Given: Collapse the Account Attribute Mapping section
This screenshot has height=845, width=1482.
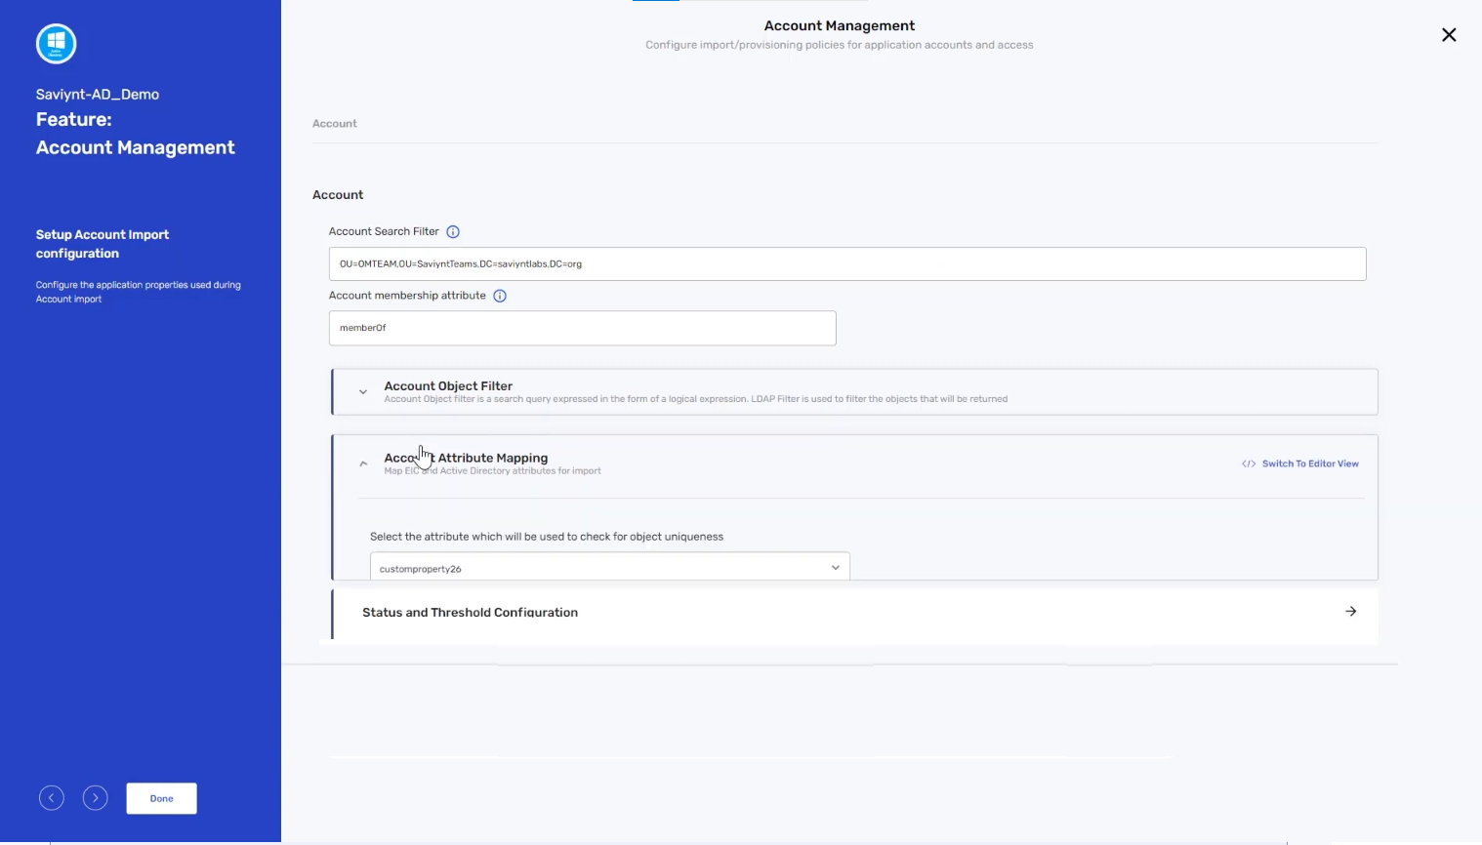Looking at the screenshot, I should (363, 464).
